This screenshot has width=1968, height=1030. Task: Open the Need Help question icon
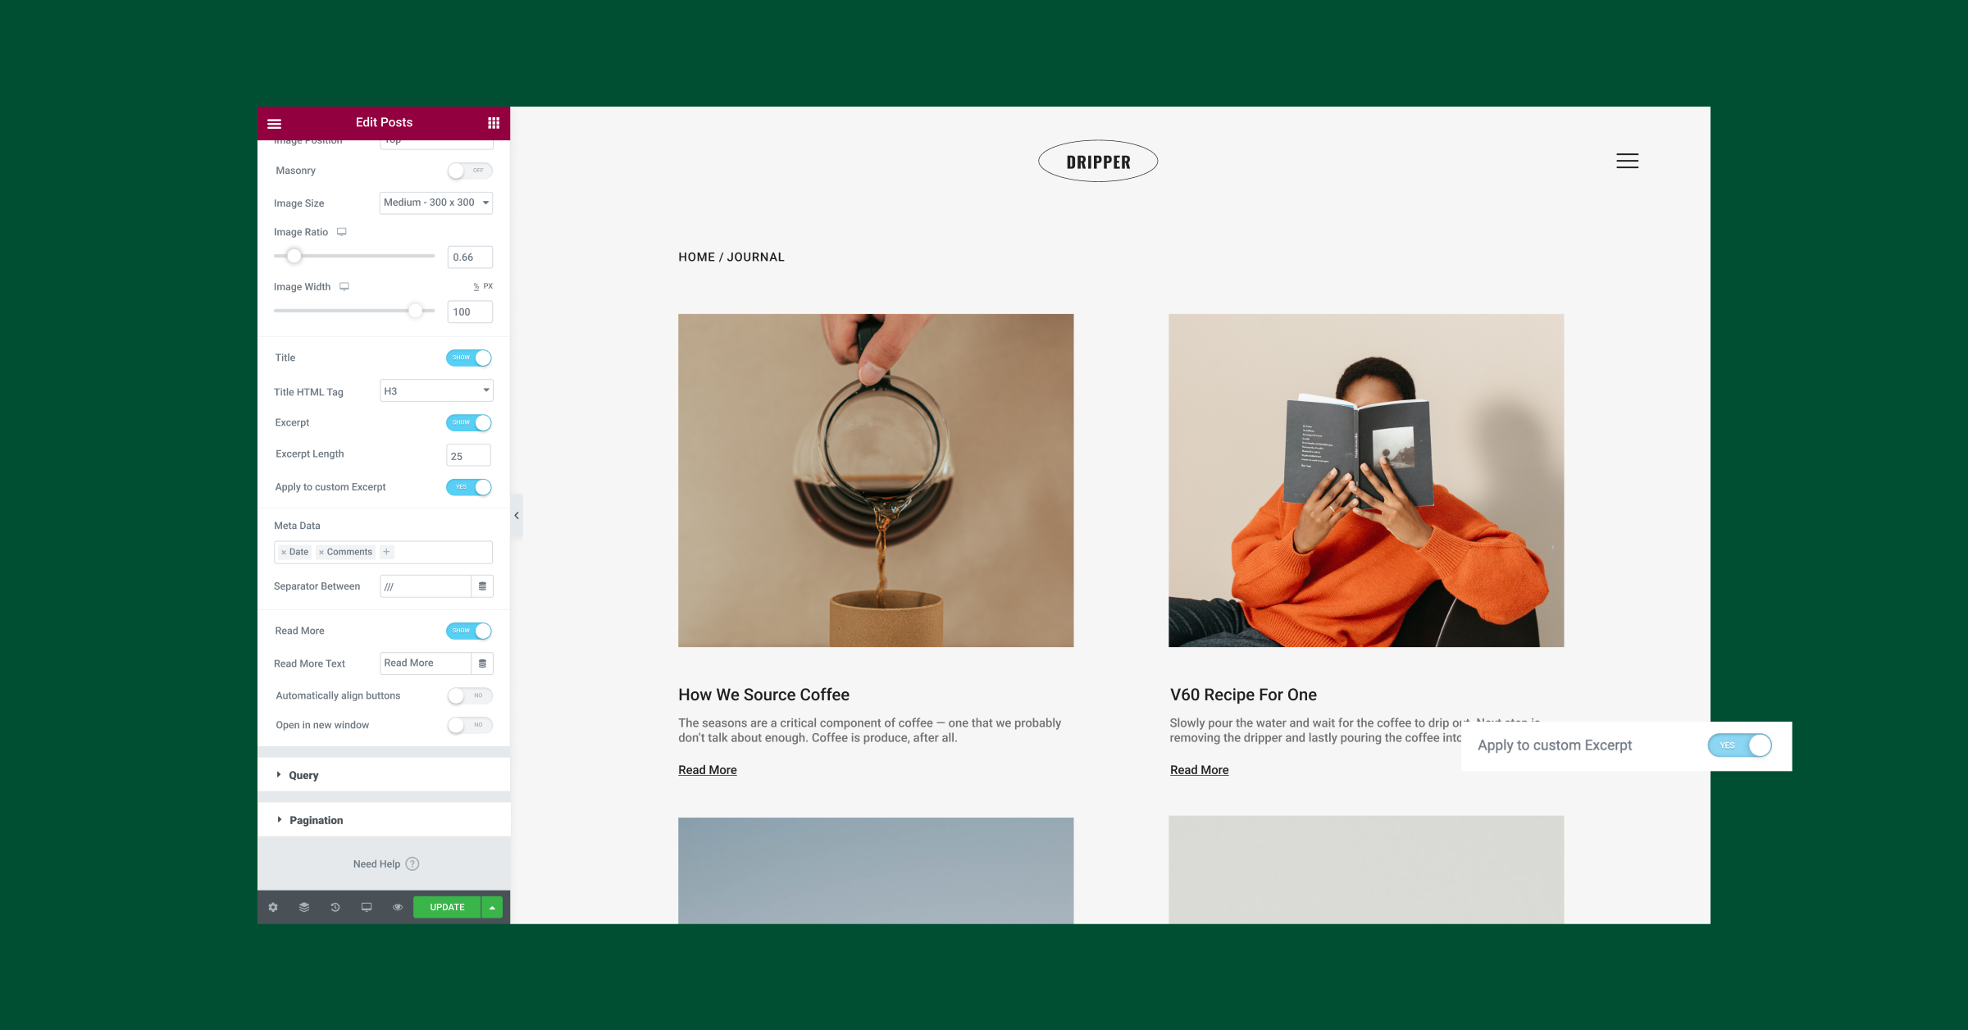coord(412,864)
